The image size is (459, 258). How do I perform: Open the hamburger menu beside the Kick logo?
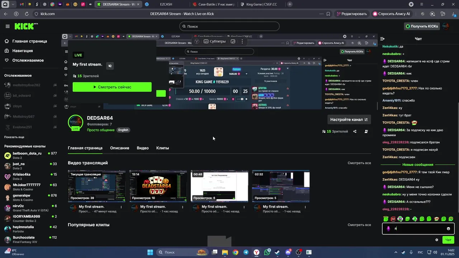(8, 26)
